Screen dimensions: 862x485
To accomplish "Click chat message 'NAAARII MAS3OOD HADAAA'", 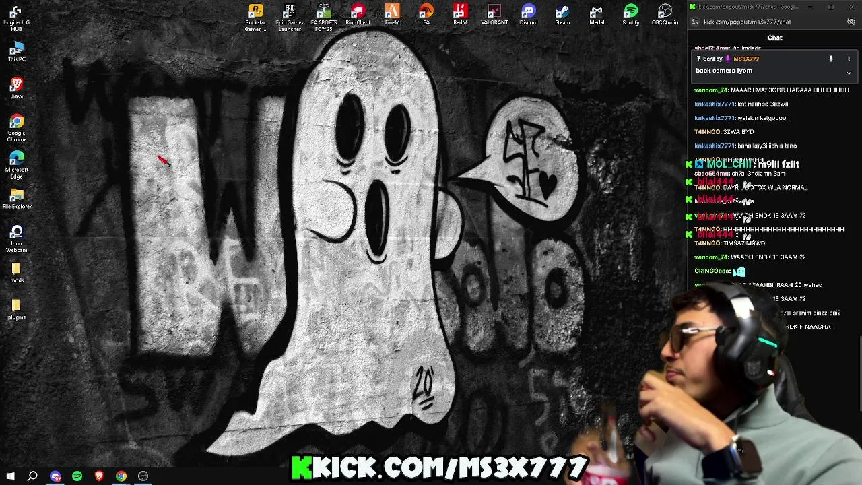I will (772, 90).
